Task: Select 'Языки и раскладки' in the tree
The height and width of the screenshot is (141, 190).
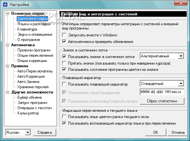Action: [34, 24]
